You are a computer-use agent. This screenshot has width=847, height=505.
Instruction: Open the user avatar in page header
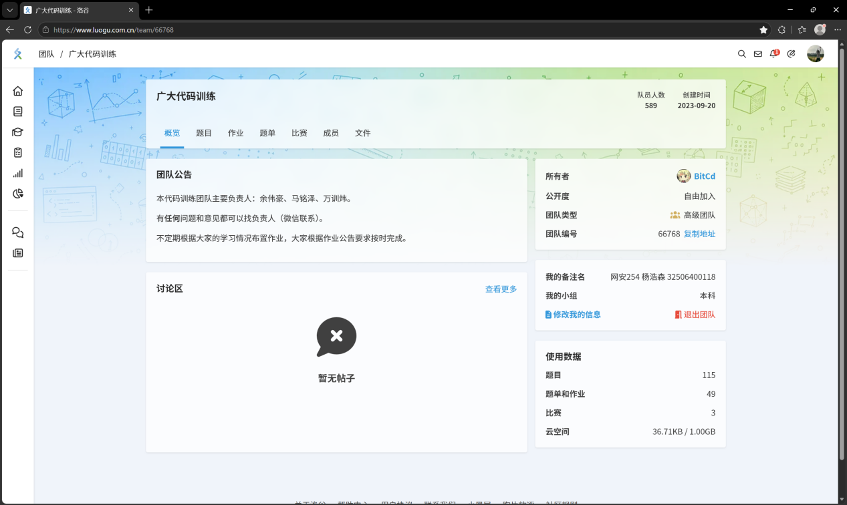pyautogui.click(x=816, y=53)
